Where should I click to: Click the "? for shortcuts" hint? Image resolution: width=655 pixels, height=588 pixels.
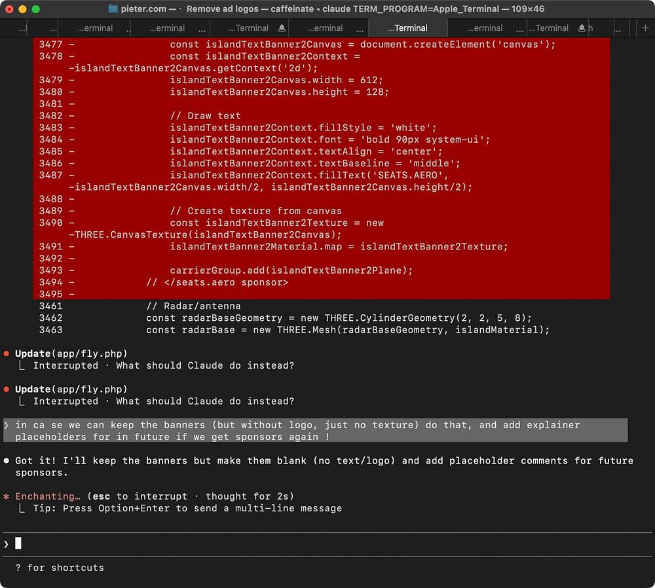(x=60, y=568)
